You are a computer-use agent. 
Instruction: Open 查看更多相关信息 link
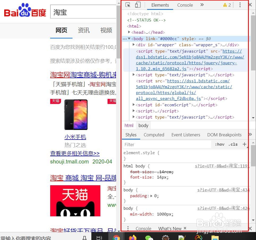75,153
